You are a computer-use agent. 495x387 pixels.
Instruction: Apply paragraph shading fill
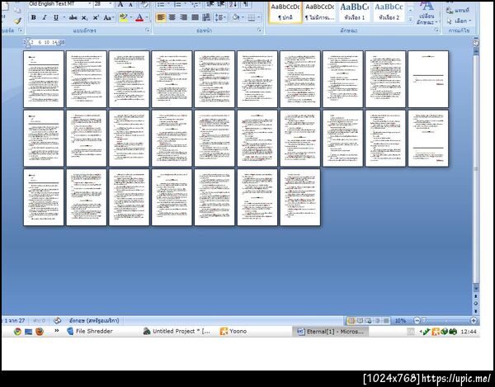click(235, 17)
